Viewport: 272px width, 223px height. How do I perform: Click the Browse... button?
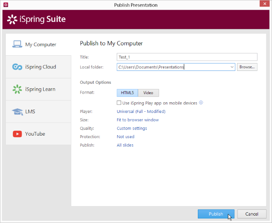[247, 67]
